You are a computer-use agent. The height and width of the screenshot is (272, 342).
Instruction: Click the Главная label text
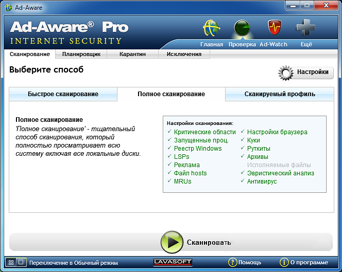[212, 44]
